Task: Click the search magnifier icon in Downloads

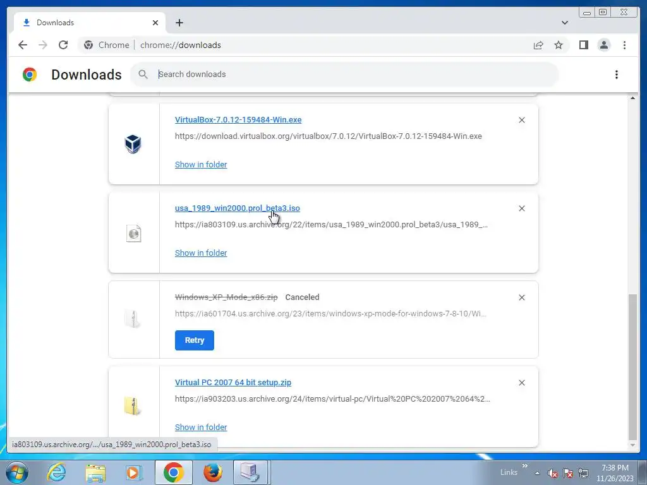Action: pyautogui.click(x=143, y=75)
